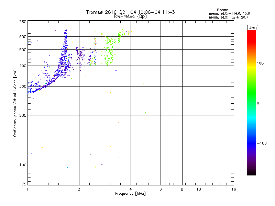The width and height of the screenshot is (275, 206).
Task: Click the y-axis tick label '600'
Action: tap(23, 37)
